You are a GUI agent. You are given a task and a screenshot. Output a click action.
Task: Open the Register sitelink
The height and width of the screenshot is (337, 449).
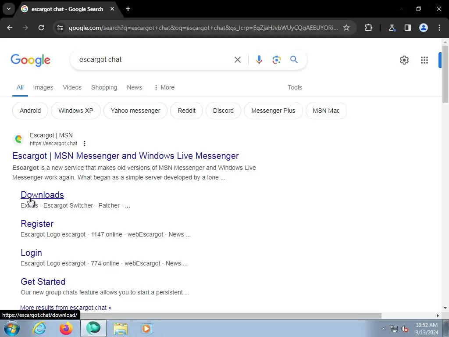(x=37, y=224)
